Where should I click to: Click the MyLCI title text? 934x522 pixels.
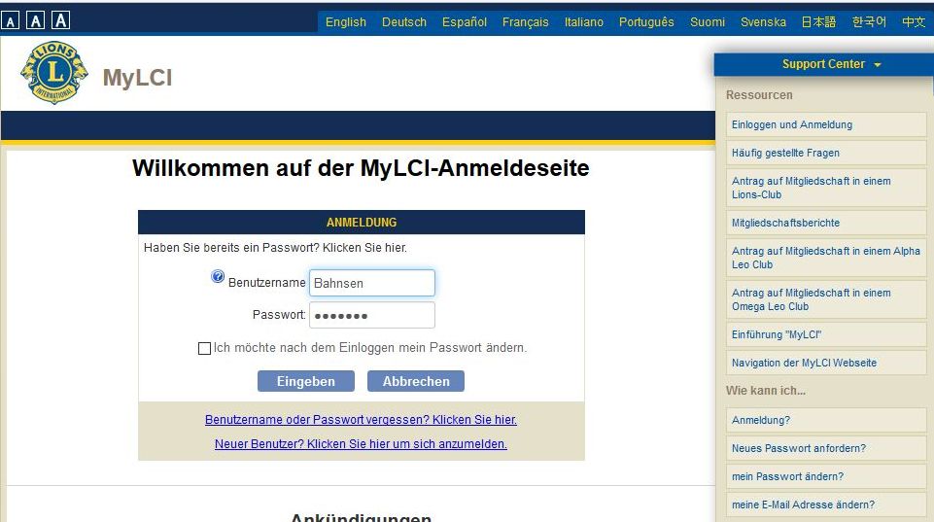(x=138, y=78)
